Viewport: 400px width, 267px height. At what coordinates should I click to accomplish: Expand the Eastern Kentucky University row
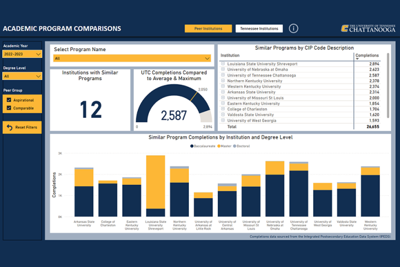(x=223, y=103)
